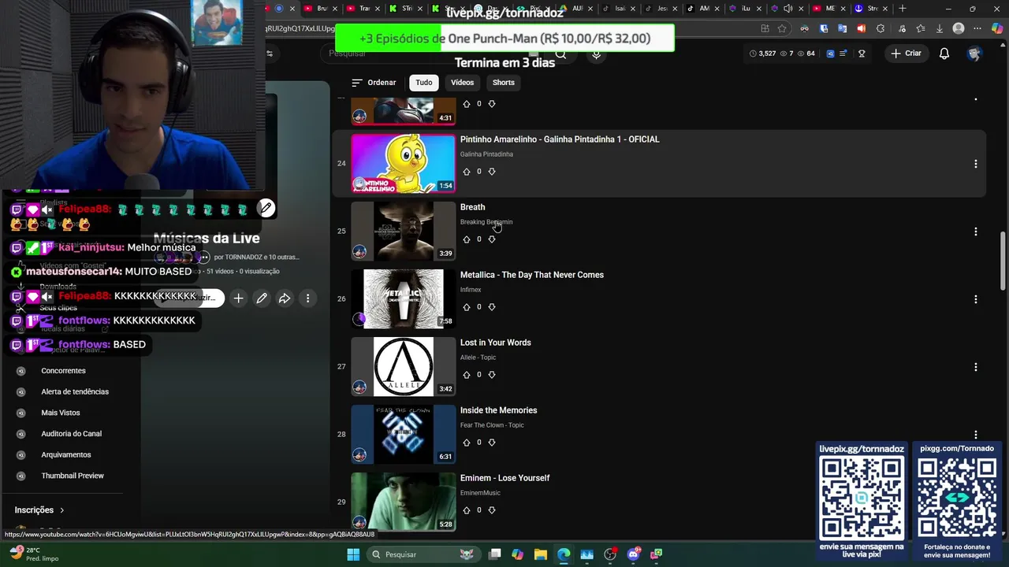
Task: Add videos with playlist plus icon
Action: coord(238,298)
